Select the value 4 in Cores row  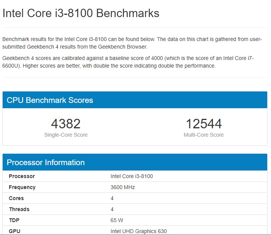[x=112, y=198]
